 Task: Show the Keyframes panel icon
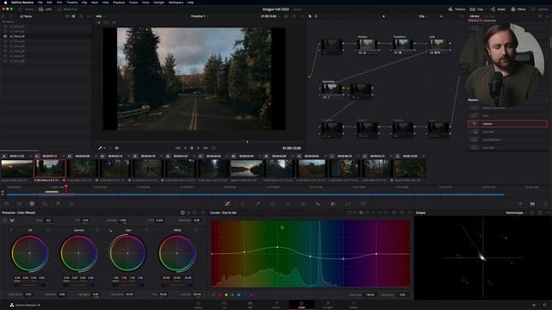click(520, 203)
